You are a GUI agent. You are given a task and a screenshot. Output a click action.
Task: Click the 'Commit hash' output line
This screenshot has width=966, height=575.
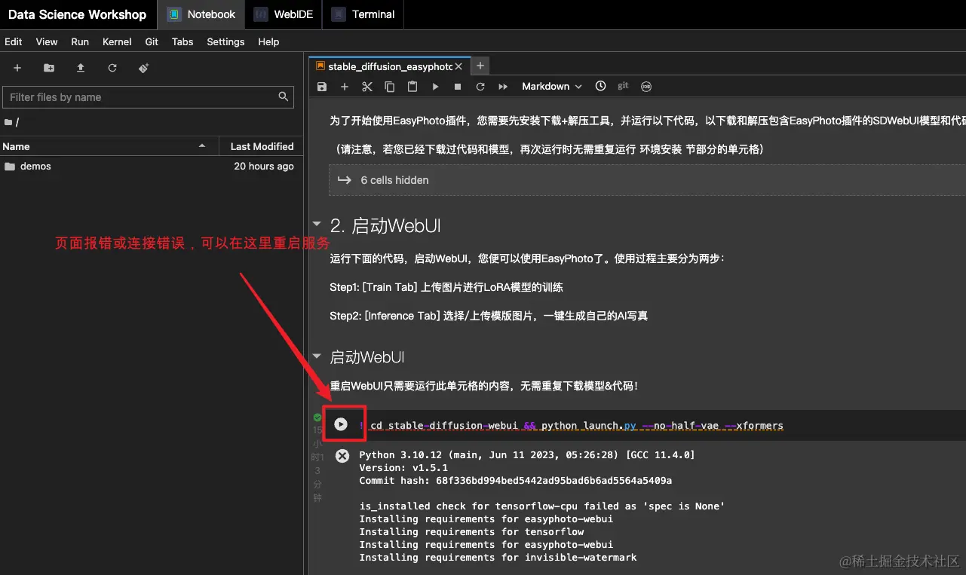click(515, 481)
